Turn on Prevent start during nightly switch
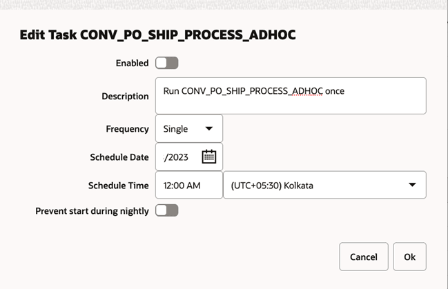448x289 pixels. coord(167,210)
